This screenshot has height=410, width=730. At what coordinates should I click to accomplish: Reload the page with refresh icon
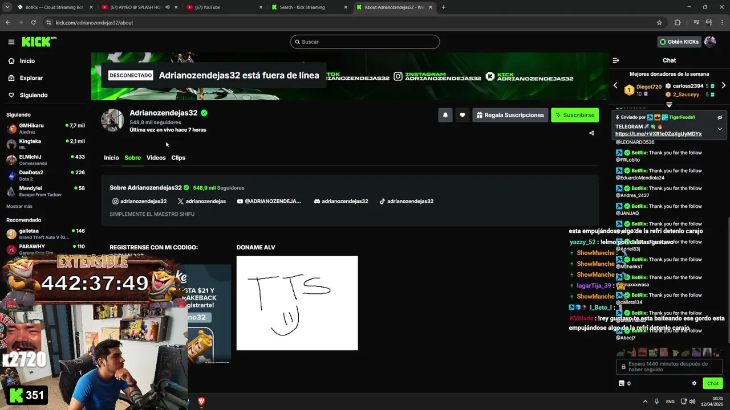[x=34, y=23]
